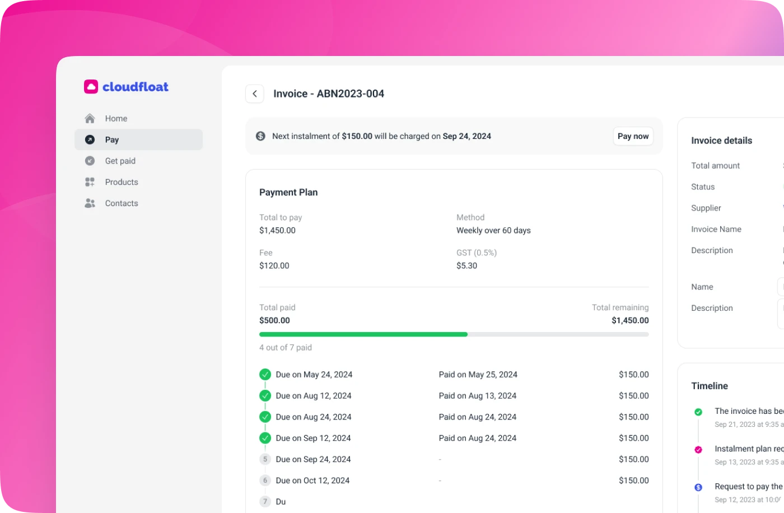Click the Pay arrow icon in navigation
784x513 pixels.
pos(90,139)
